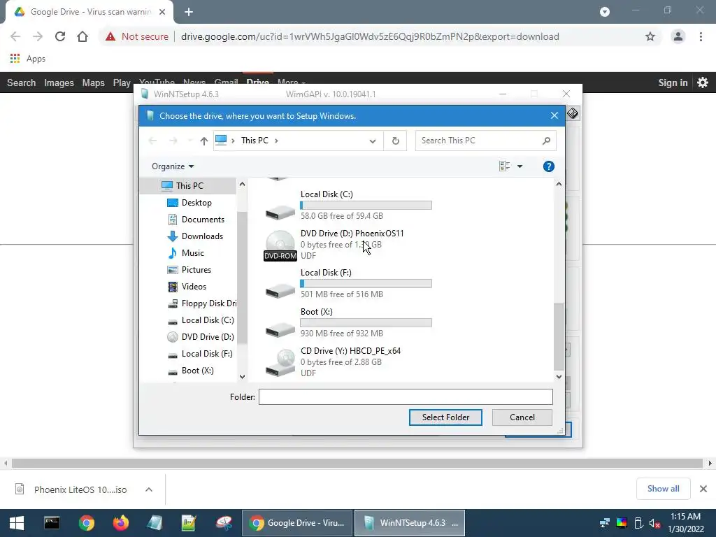Open Chrome three-dot menu
The image size is (716, 537).
[701, 36]
